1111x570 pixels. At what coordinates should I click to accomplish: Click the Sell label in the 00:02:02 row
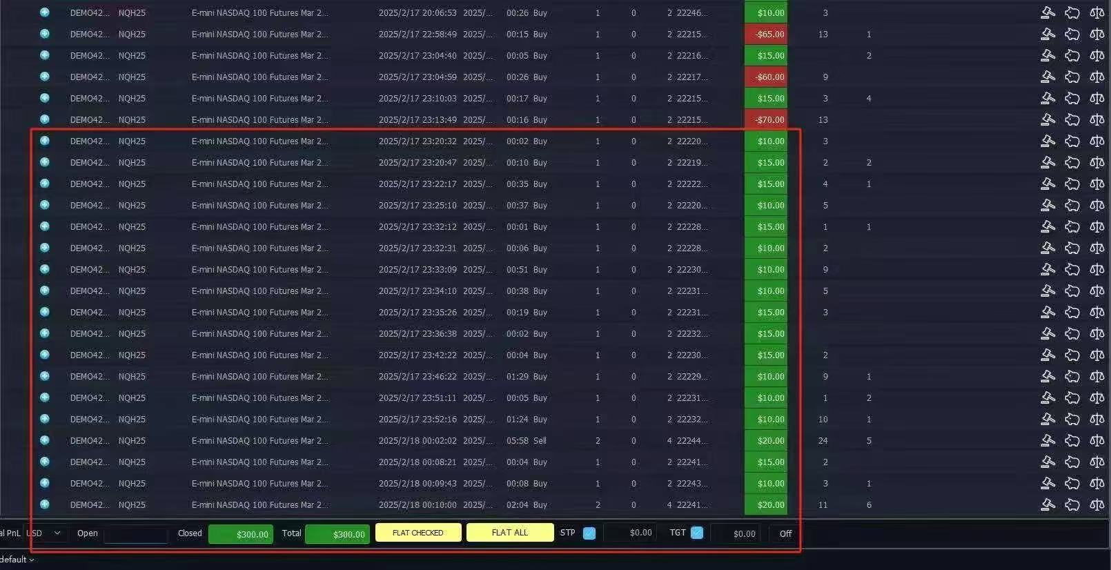tap(540, 440)
